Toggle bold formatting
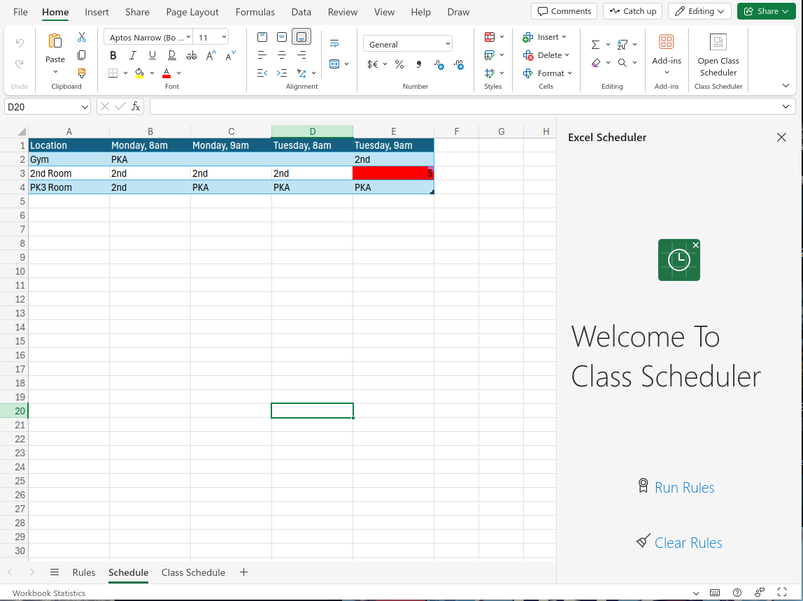The width and height of the screenshot is (803, 601). click(113, 55)
